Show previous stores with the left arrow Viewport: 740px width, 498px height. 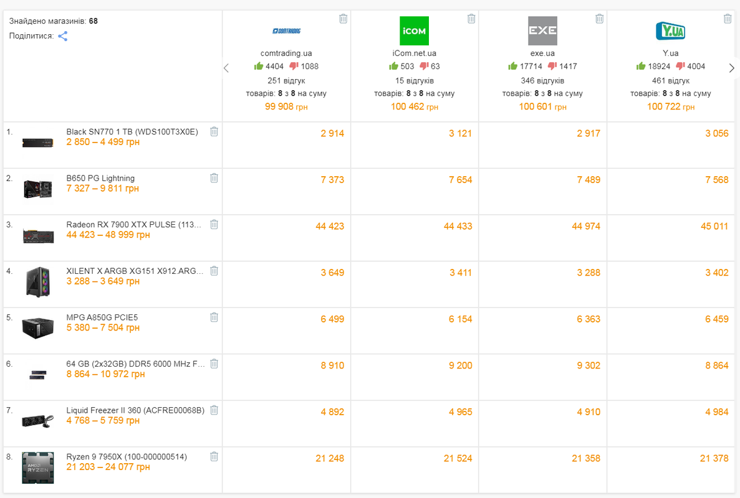point(226,68)
